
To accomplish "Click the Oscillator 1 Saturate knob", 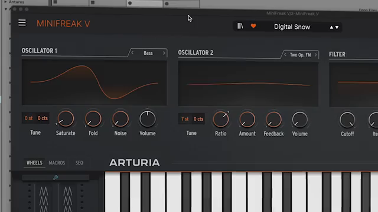I will coord(66,119).
